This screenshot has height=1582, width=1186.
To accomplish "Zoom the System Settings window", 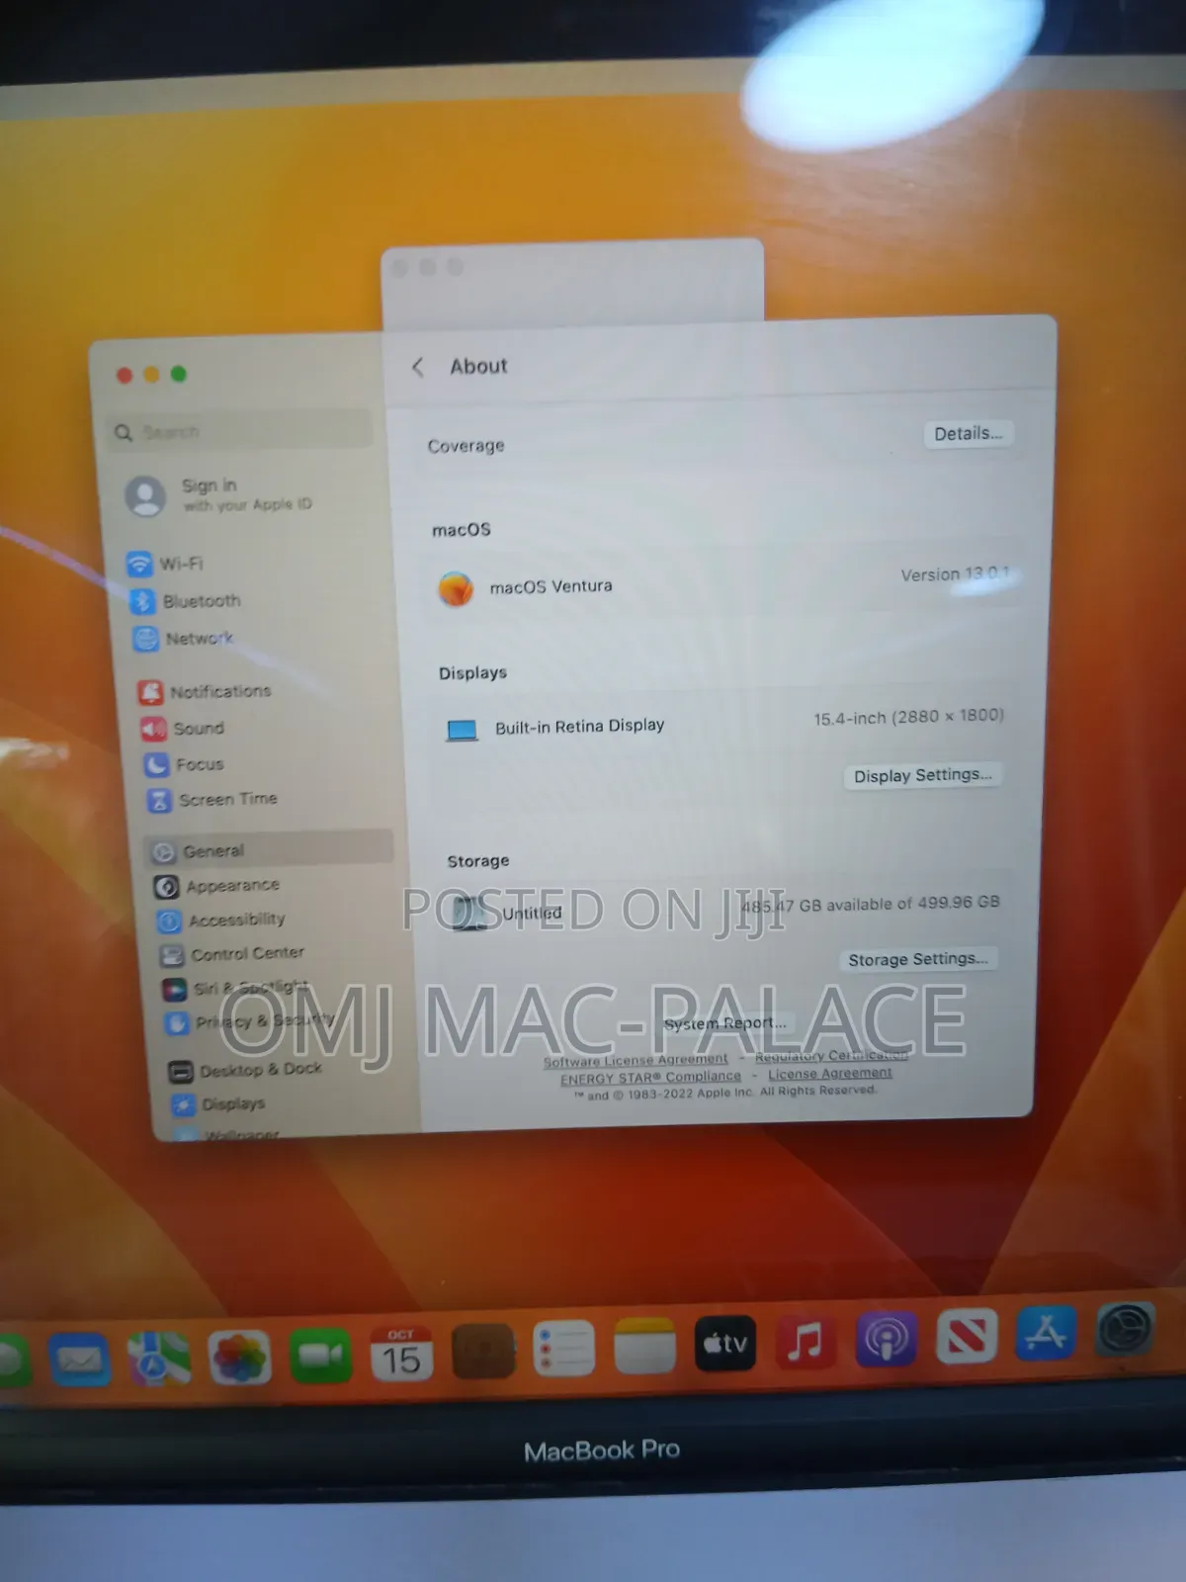I will click(x=179, y=374).
